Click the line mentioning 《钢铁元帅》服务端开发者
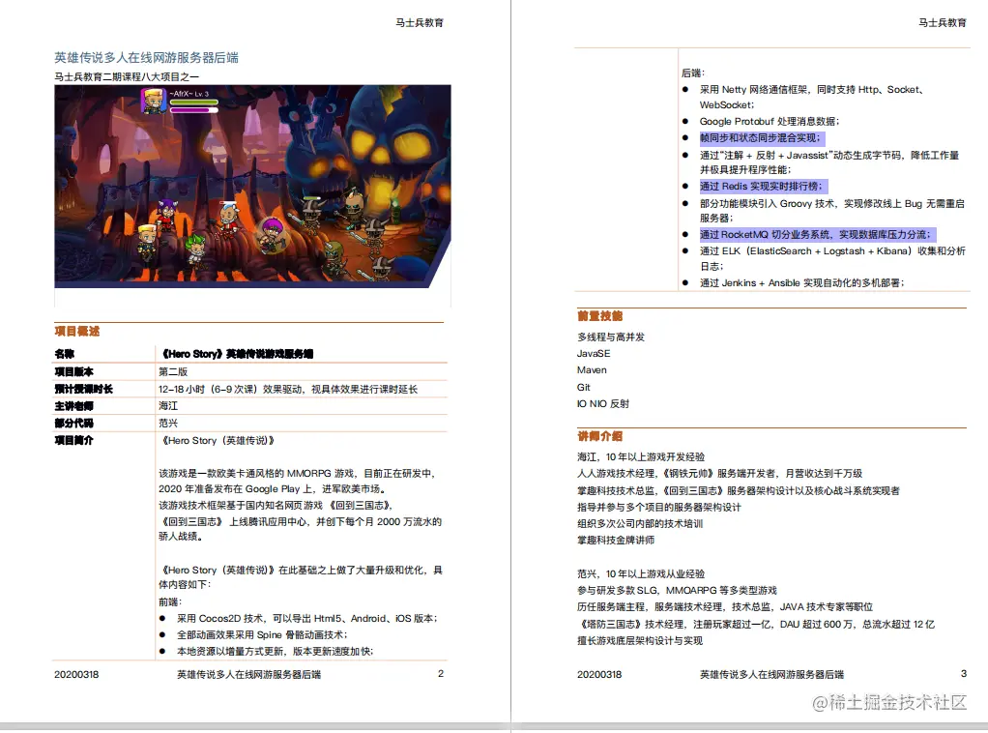Screen dimensions: 988x733 tap(719, 473)
